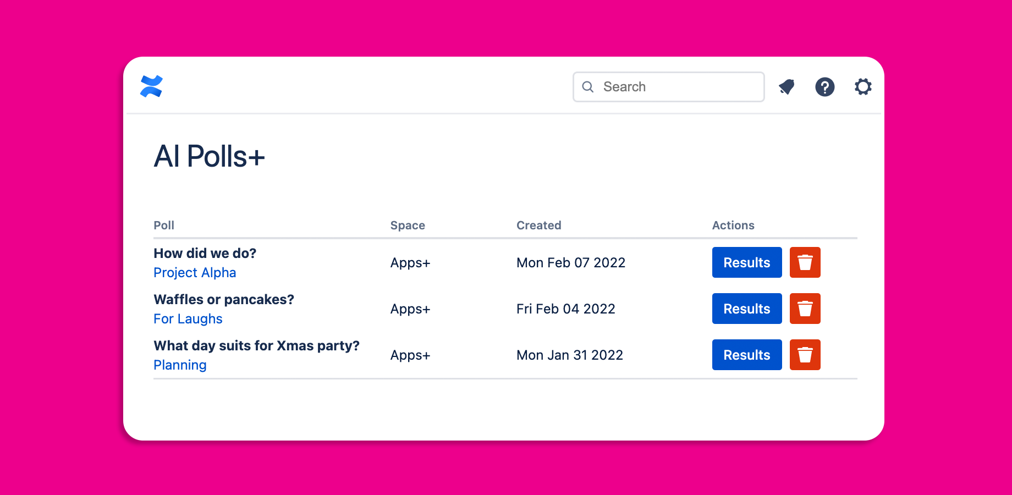The height and width of the screenshot is (495, 1012).
Task: Open the settings gear icon
Action: [x=862, y=87]
